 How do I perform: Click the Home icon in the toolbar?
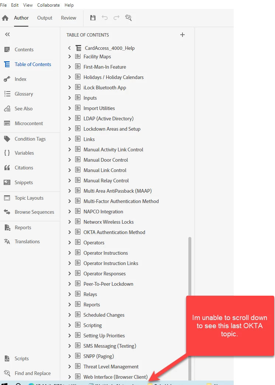[5, 18]
